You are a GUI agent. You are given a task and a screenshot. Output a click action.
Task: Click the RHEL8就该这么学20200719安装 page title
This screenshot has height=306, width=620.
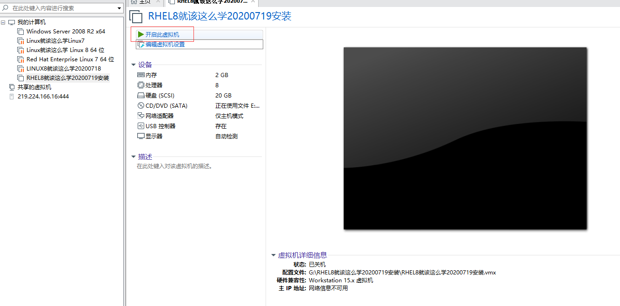coord(220,16)
